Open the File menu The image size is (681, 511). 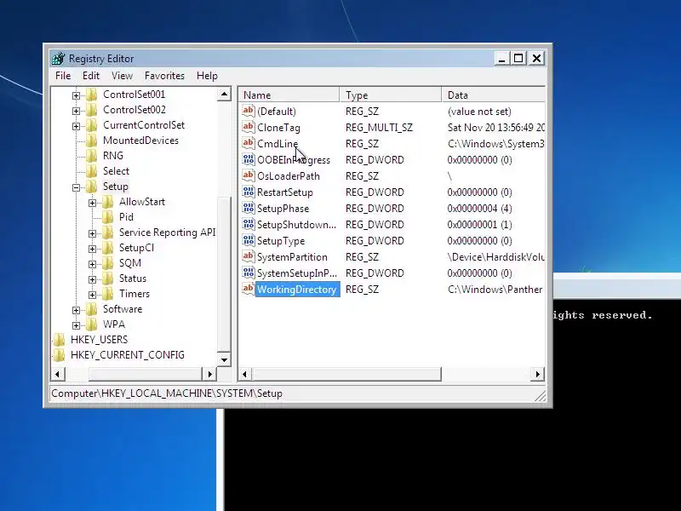point(63,76)
